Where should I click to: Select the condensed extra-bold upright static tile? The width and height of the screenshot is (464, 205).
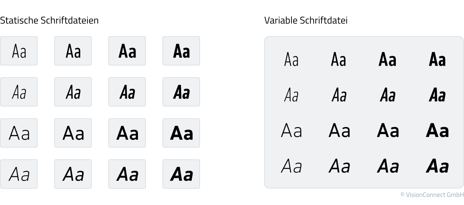coord(181,51)
